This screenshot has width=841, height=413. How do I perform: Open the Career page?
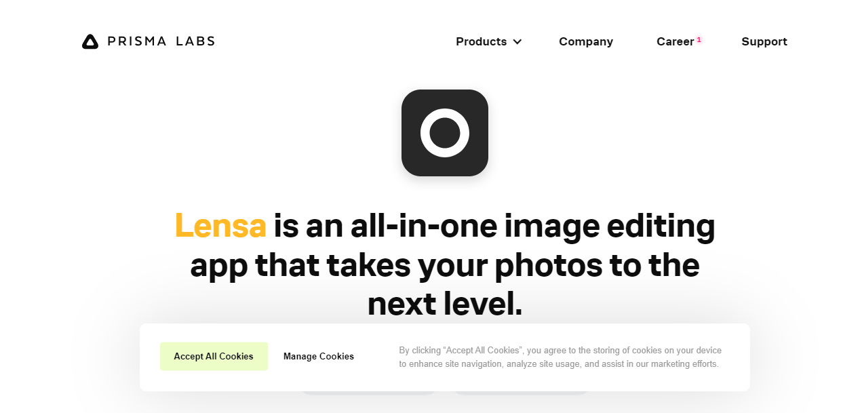click(675, 41)
